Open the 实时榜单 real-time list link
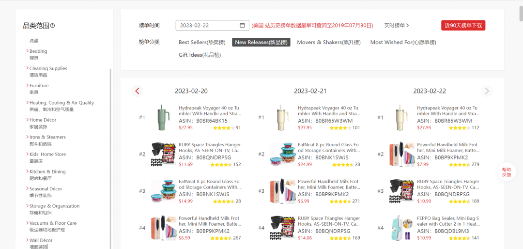The width and height of the screenshot is (523, 249). pos(396,25)
